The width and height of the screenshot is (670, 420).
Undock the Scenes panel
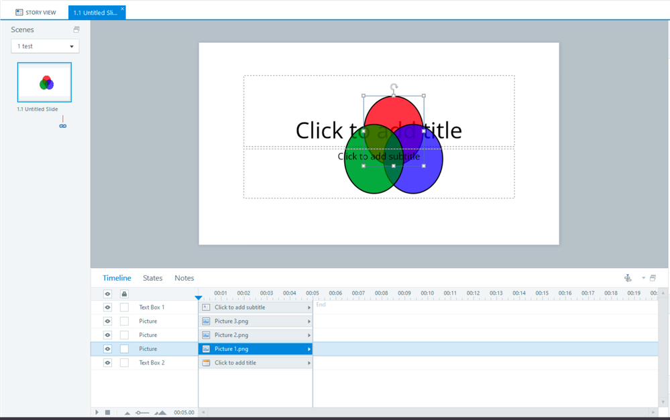[76, 29]
